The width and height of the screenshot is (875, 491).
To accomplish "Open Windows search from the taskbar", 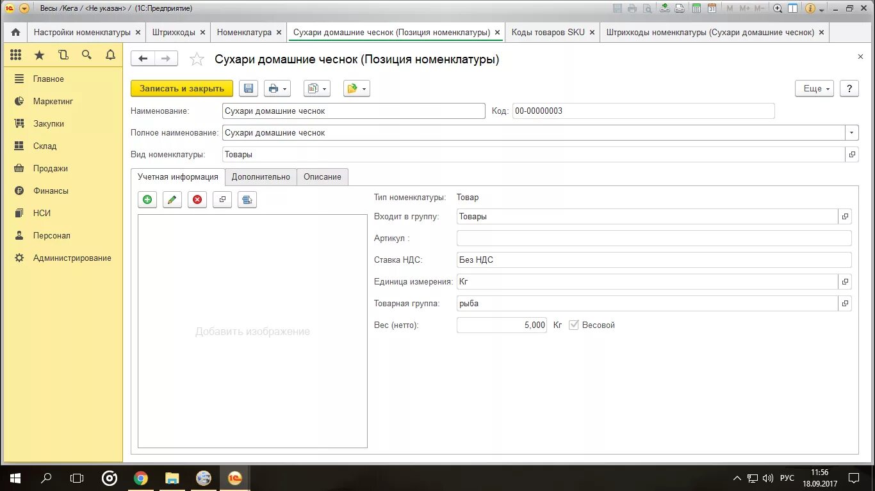I will tap(46, 478).
